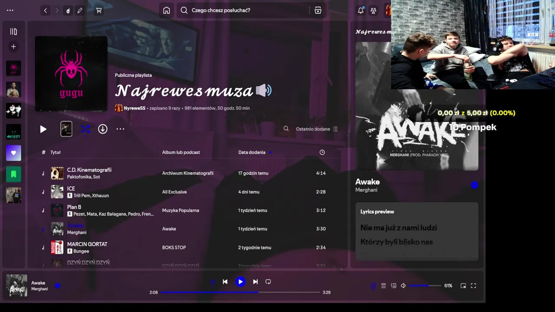Toggle download of the playlist

[103, 129]
